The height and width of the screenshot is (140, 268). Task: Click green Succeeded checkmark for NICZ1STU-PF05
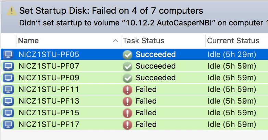127,55
